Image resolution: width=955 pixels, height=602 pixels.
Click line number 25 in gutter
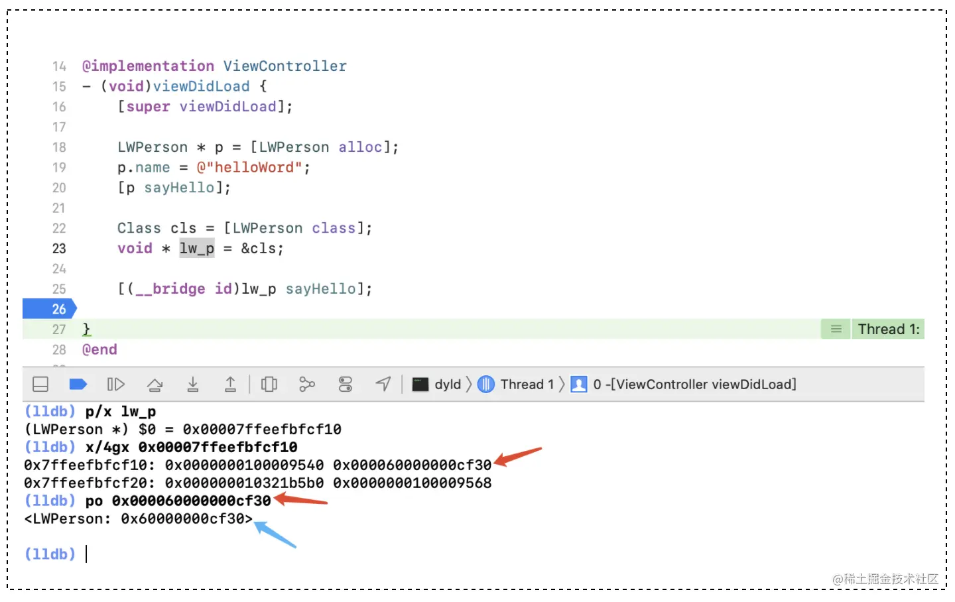[59, 289]
